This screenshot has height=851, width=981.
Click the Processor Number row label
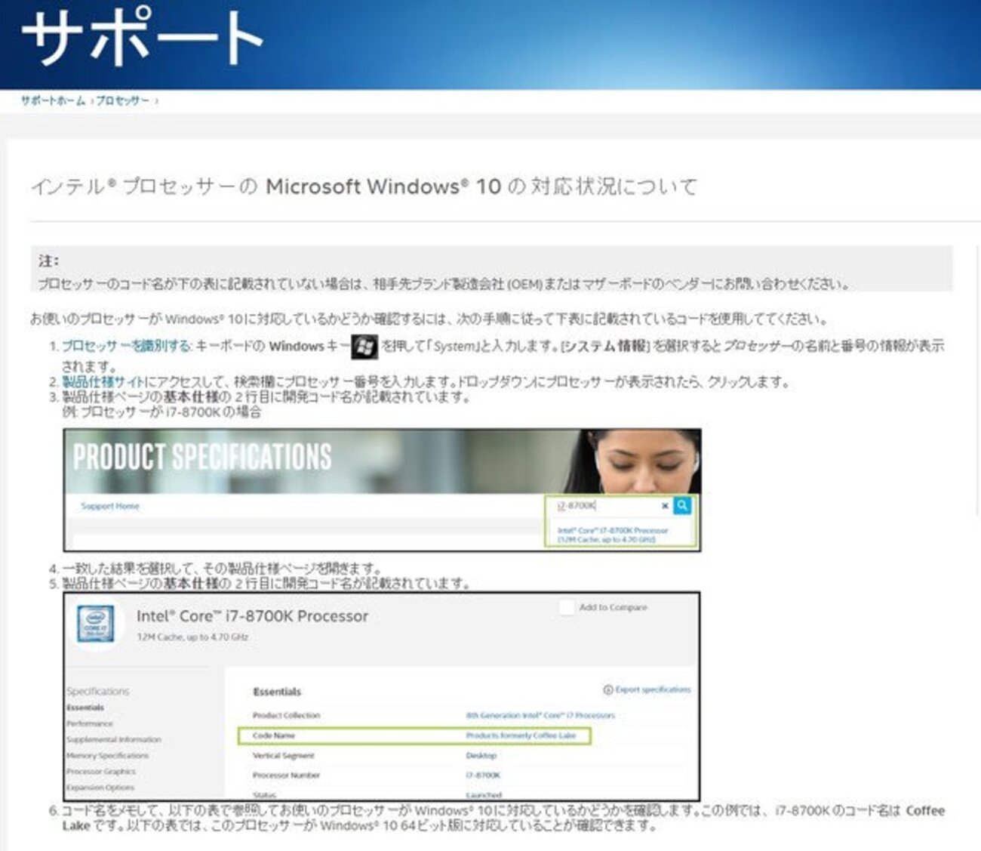point(286,775)
